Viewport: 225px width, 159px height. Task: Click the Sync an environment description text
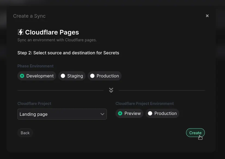57,40
